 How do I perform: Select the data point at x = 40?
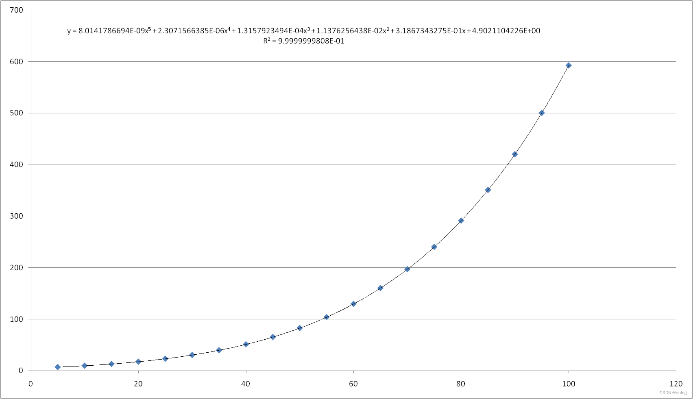click(246, 344)
